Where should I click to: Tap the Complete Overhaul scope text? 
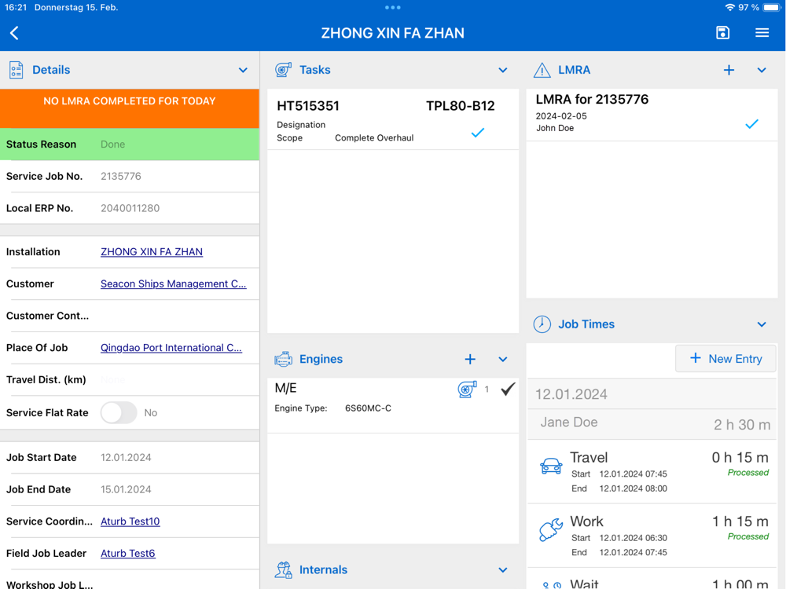pos(374,137)
